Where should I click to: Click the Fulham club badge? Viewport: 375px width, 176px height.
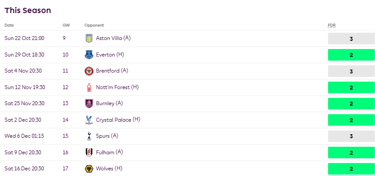click(89, 153)
